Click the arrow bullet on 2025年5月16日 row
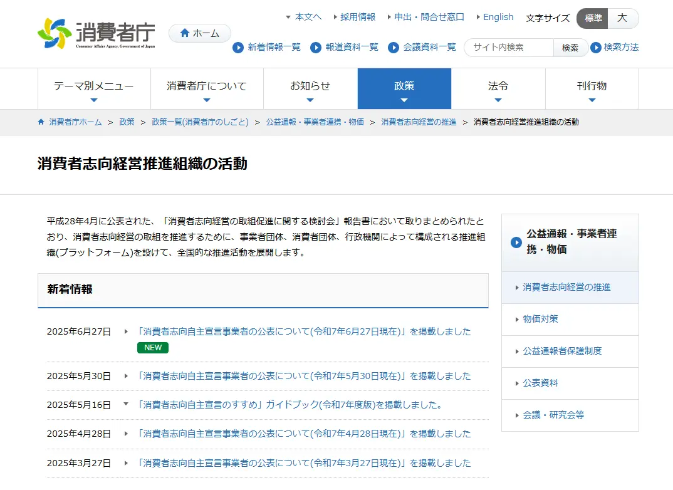 pyautogui.click(x=126, y=404)
